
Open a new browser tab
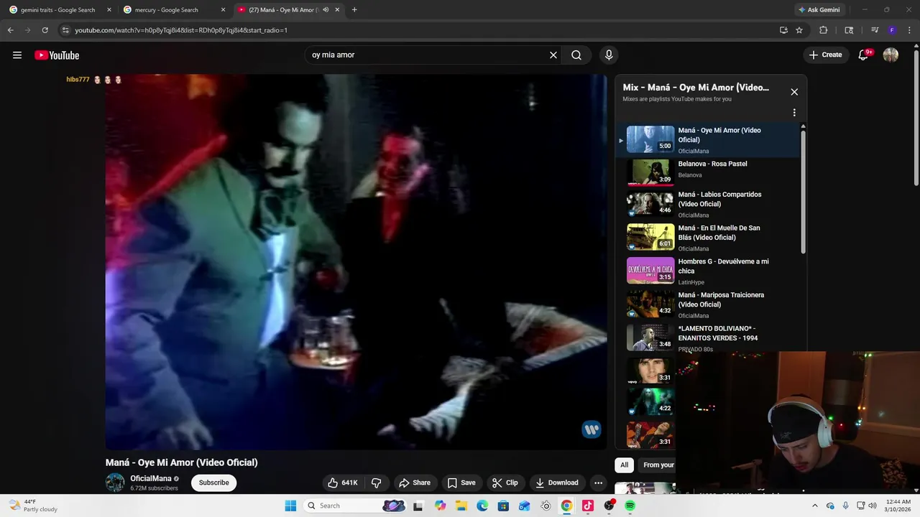354,10
